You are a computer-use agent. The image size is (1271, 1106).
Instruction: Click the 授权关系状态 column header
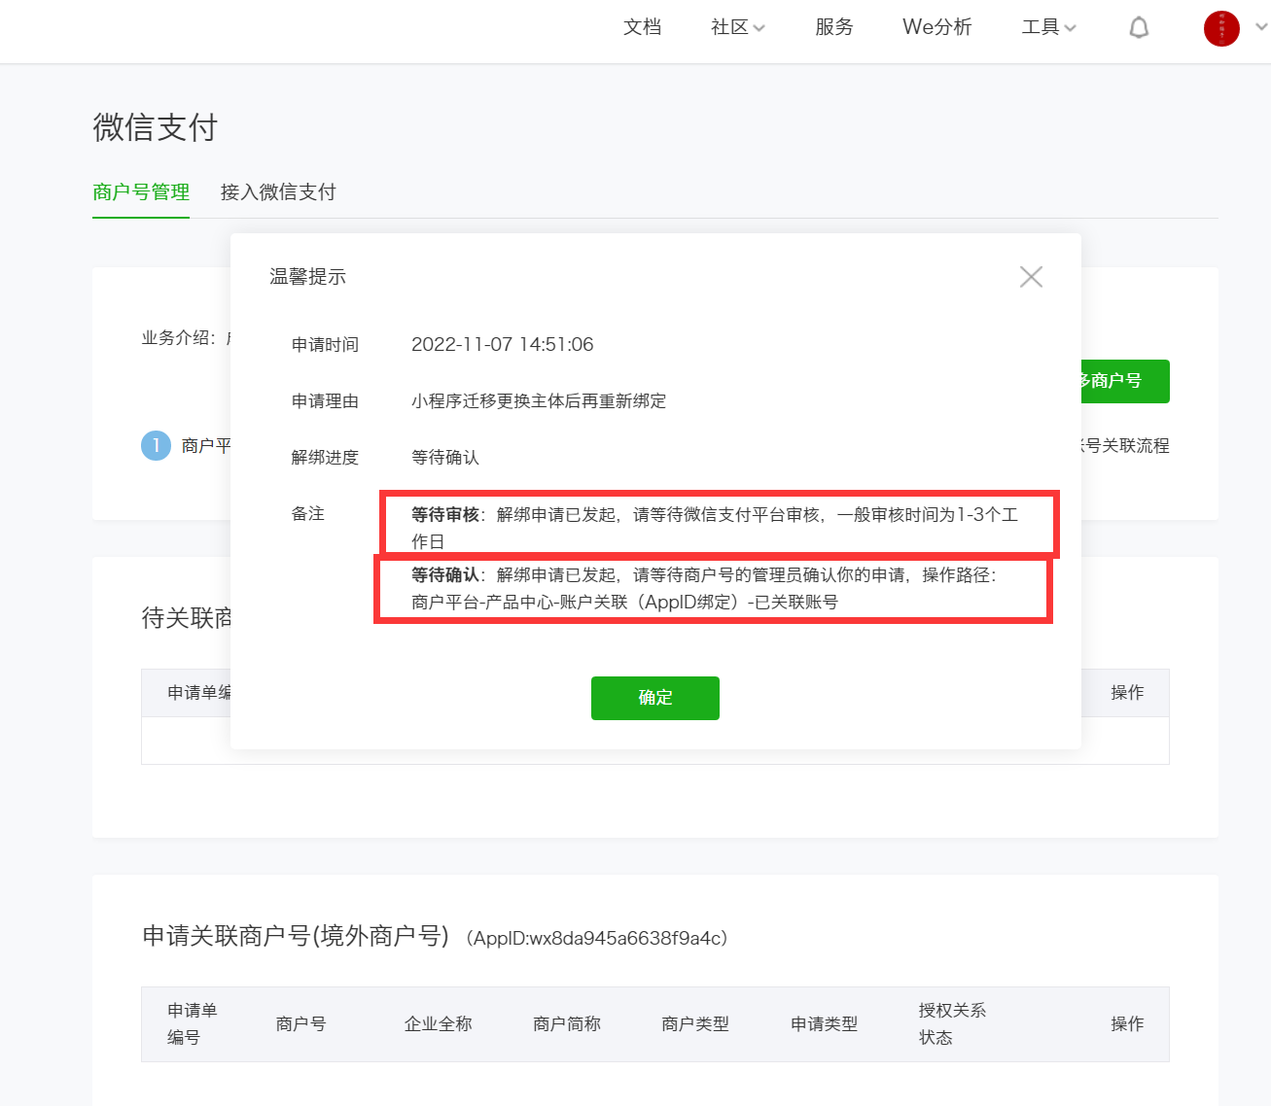coord(952,1024)
